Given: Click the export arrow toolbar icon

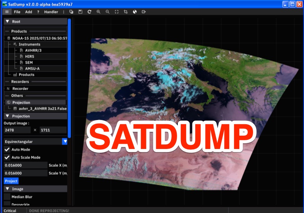Looking at the screenshot, I should click(144, 12).
